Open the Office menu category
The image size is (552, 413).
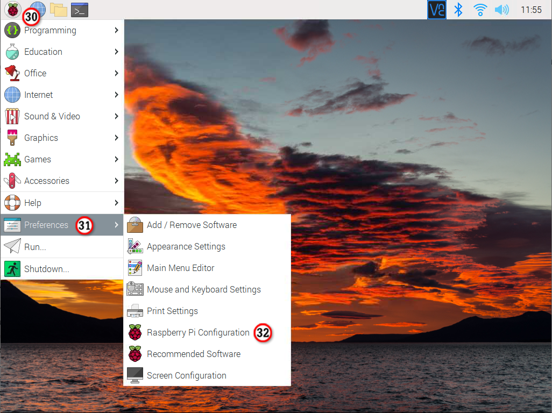coord(62,73)
